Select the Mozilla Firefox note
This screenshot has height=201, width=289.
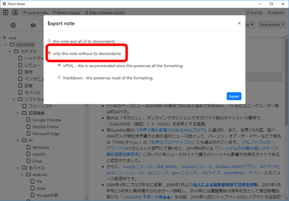tap(46, 127)
